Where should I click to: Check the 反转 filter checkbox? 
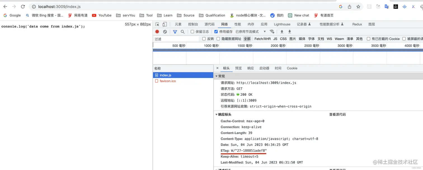(204, 39)
